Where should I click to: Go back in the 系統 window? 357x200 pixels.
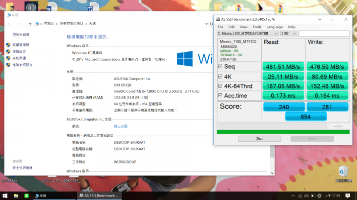coord(9,24)
